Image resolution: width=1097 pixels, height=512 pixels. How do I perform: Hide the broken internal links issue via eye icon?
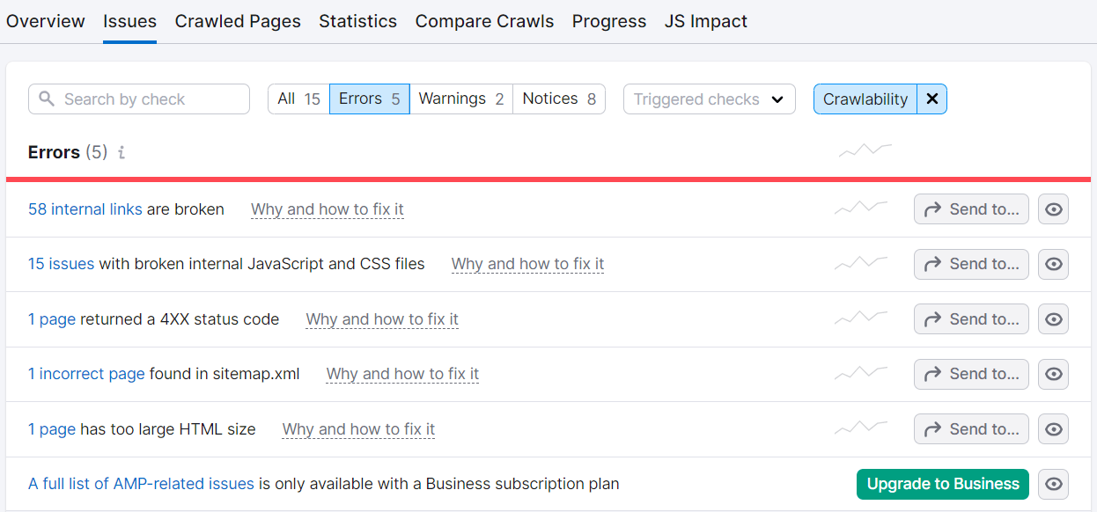click(1054, 209)
